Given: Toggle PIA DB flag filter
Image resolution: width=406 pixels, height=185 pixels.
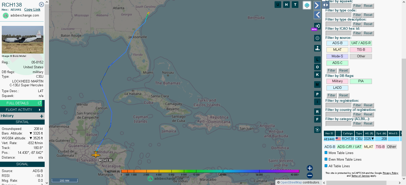Looking at the screenshot, I should [x=361, y=81].
